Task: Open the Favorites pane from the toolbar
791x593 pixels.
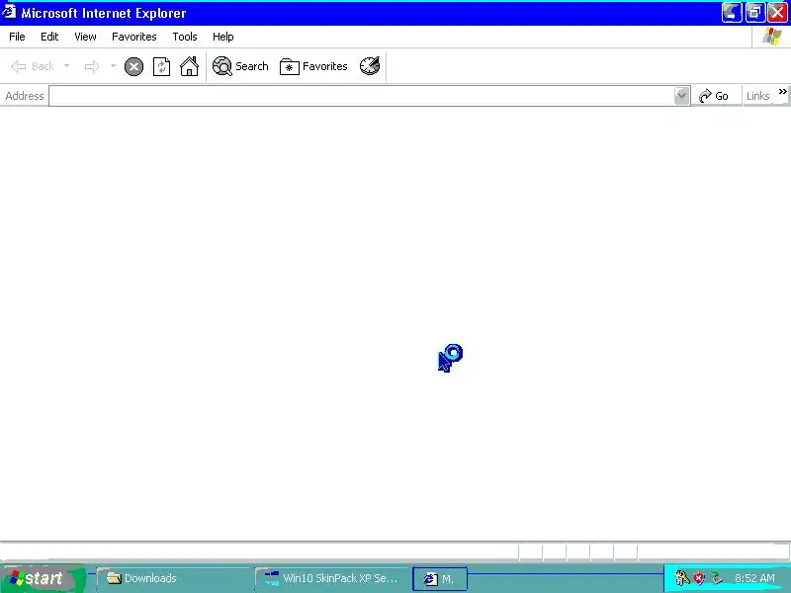Action: pyautogui.click(x=313, y=66)
